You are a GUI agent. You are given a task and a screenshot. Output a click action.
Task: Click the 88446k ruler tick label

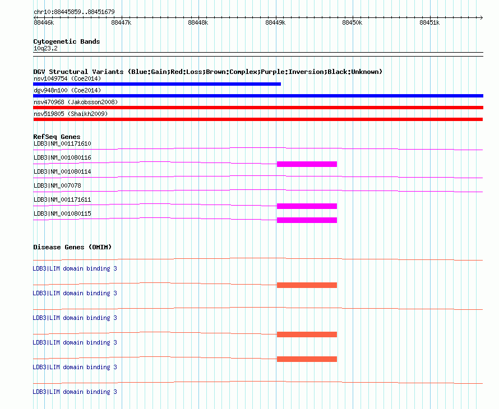(44, 22)
